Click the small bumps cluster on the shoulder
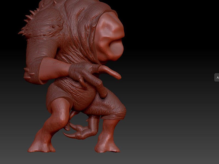The height and width of the screenshot is (164, 219). (x=55, y=26)
